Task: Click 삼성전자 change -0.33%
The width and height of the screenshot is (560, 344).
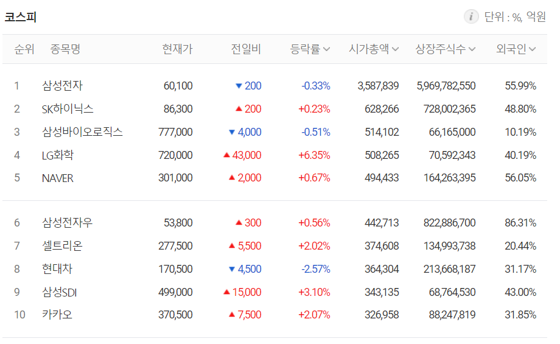Action: (x=316, y=86)
